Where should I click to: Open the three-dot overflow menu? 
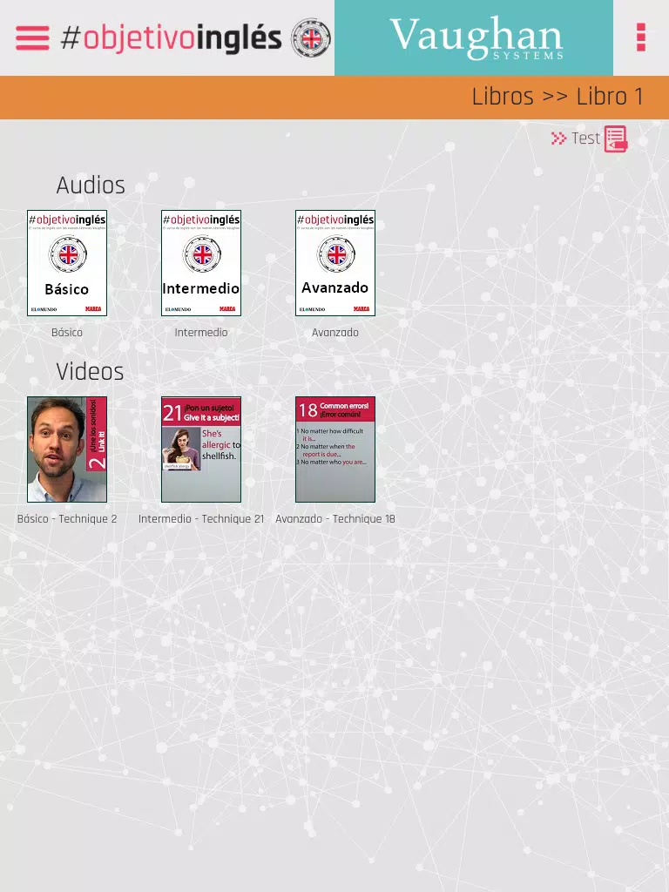coord(640,37)
